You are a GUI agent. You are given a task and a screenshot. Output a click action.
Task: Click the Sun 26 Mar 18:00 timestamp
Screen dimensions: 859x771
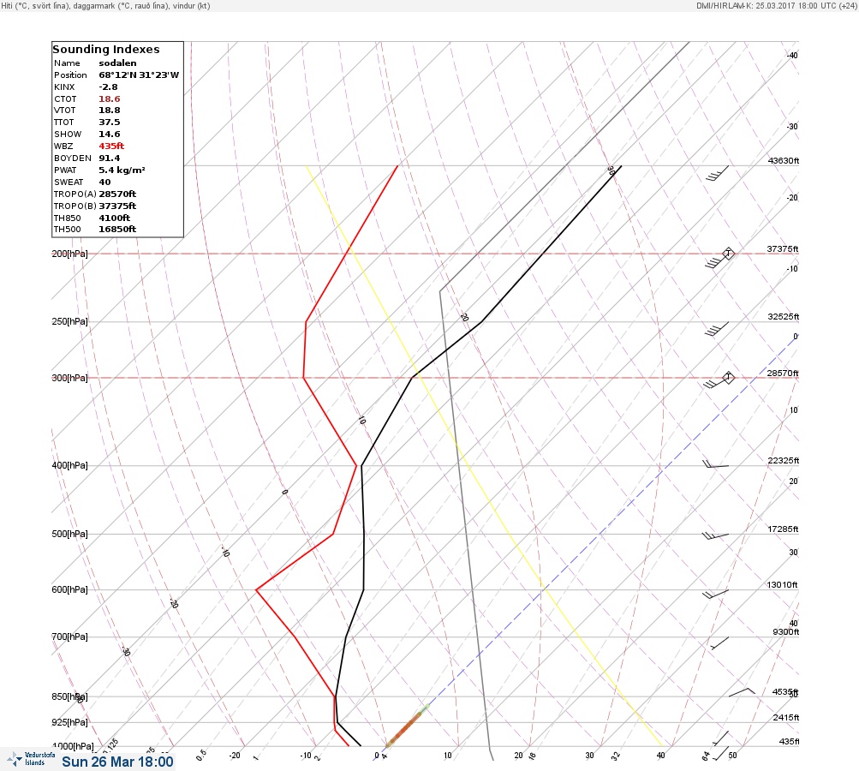click(117, 762)
